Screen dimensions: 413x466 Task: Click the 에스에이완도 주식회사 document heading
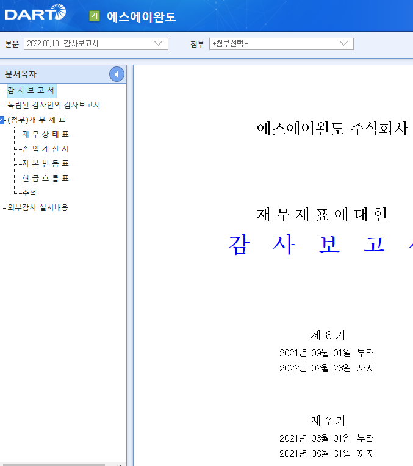click(332, 128)
